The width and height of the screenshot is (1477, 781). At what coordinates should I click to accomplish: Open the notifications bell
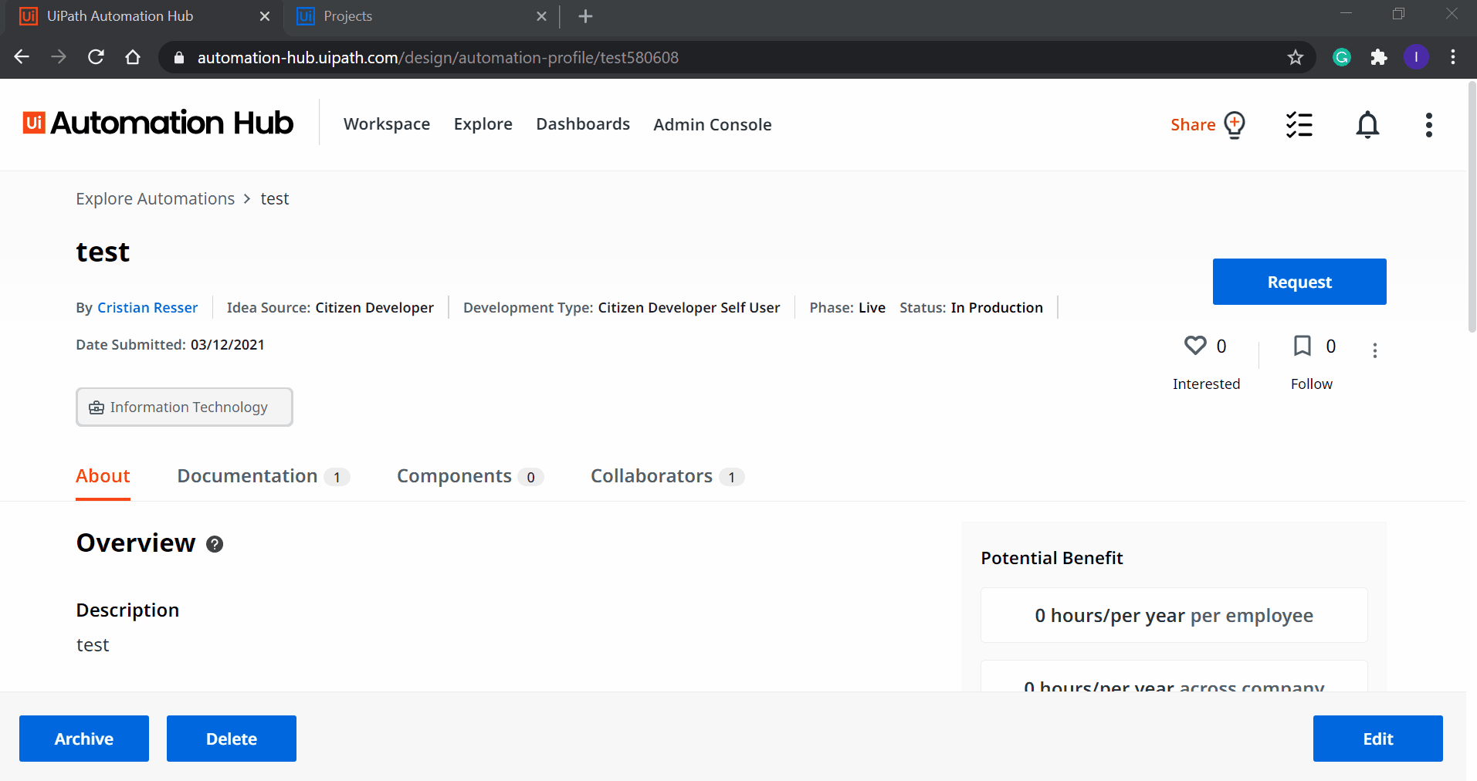click(1367, 124)
